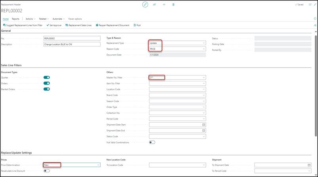Switch to the Home tab
The width and height of the screenshot is (318, 177).
(6, 19)
